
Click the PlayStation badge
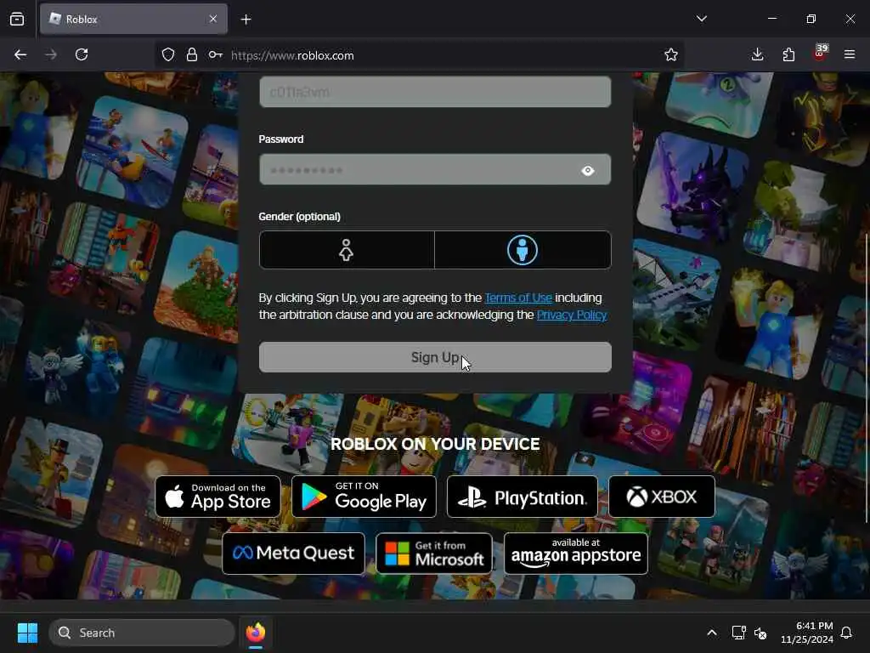coord(523,497)
